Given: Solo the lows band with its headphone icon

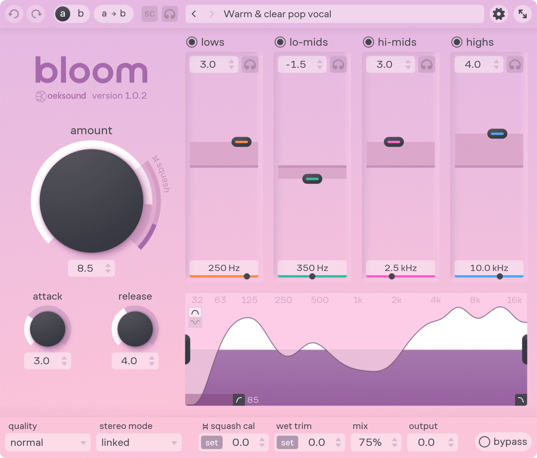Looking at the screenshot, I should (250, 64).
